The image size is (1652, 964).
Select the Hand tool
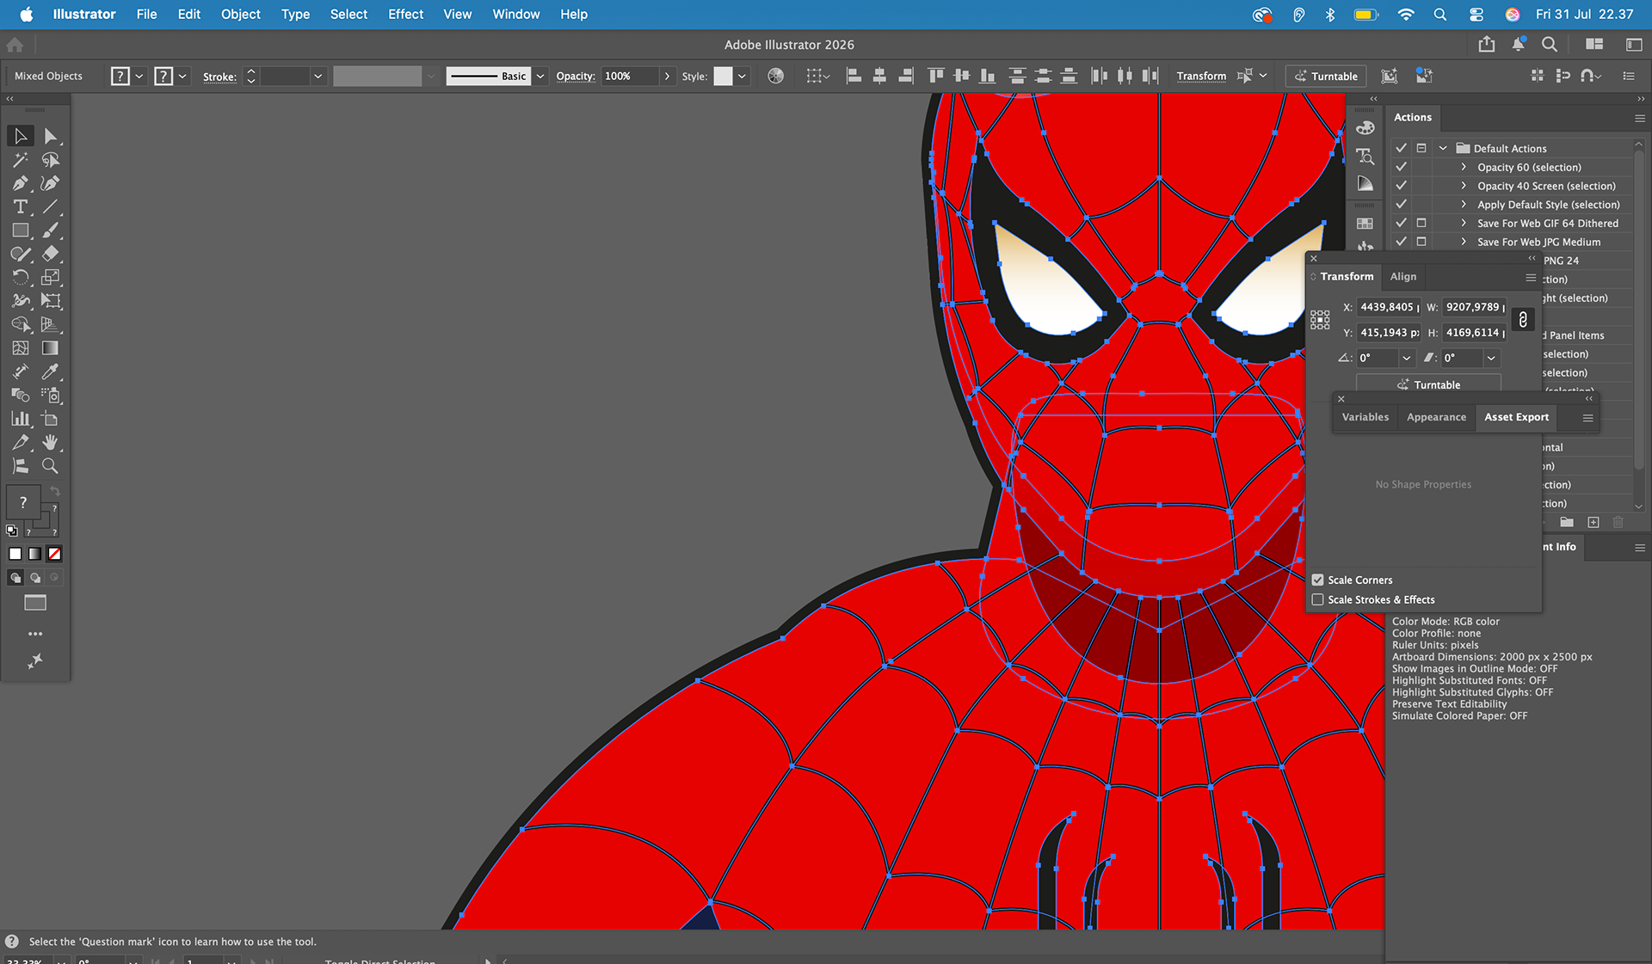pyautogui.click(x=51, y=442)
